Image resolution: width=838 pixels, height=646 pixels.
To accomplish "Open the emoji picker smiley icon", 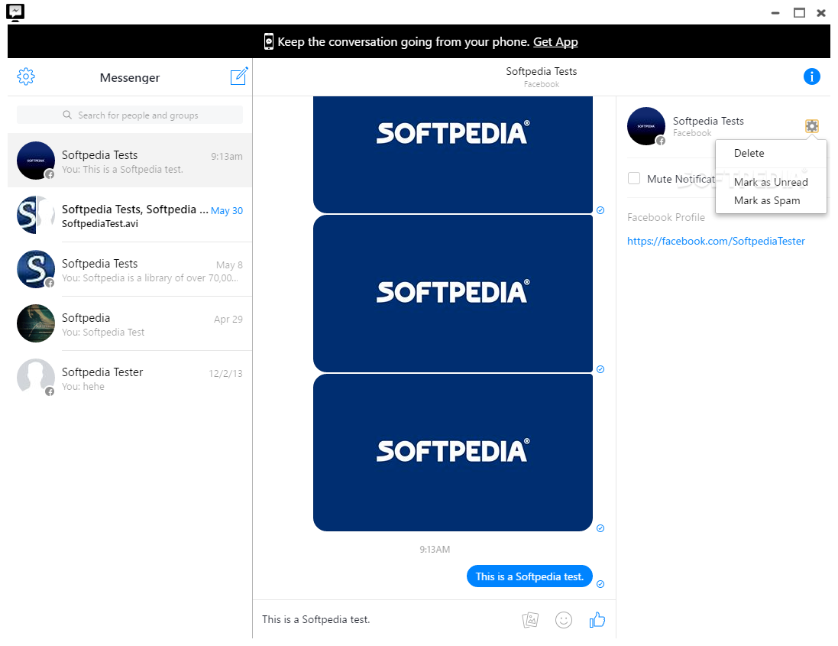I will pos(563,620).
